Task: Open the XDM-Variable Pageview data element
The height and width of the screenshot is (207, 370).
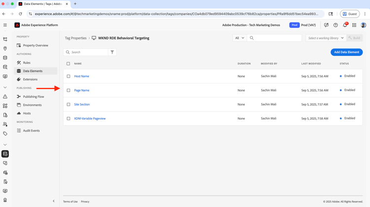Action: point(90,118)
